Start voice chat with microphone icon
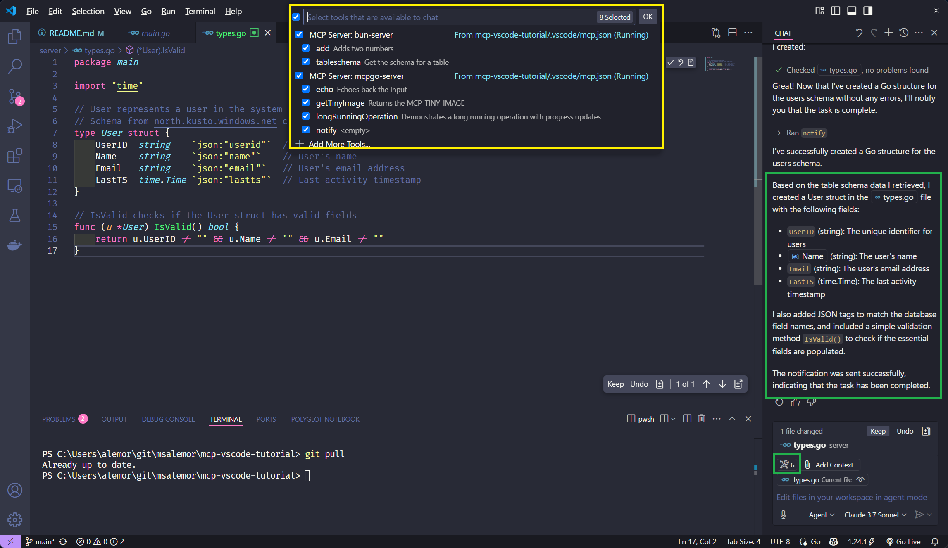The image size is (948, 548). point(783,515)
